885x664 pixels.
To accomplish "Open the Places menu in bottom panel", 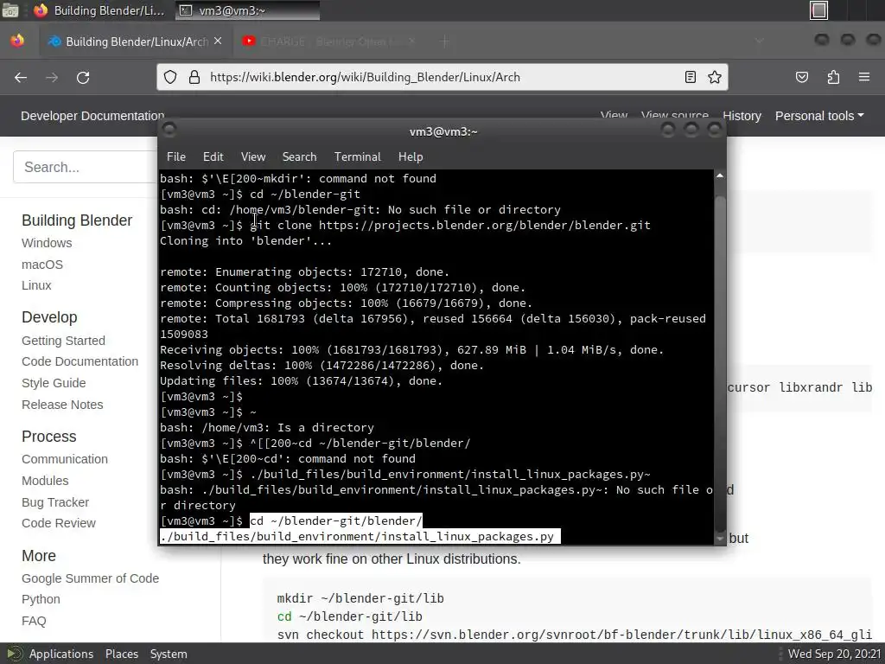I will (121, 654).
